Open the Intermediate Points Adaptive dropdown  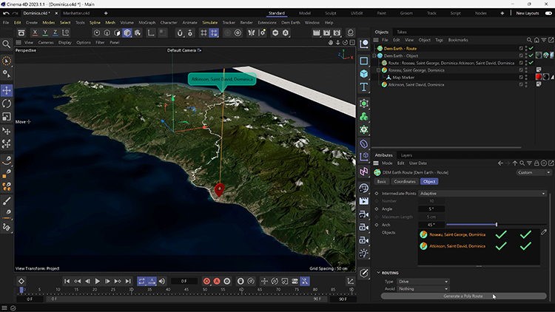point(483,193)
